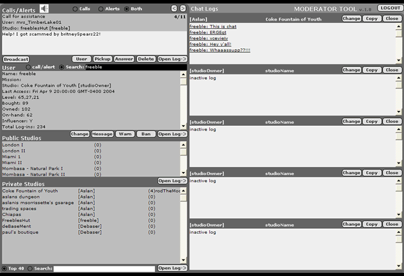The image size is (404, 276).
Task: Click the Pickup button
Action: click(x=102, y=59)
